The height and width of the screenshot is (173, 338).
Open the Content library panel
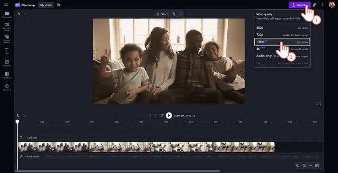(x=7, y=39)
